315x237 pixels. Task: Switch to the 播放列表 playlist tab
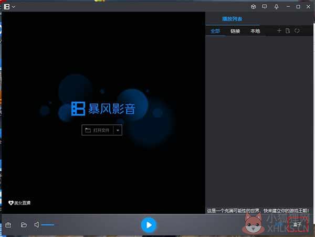[x=232, y=19]
